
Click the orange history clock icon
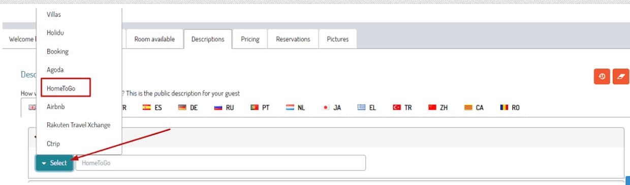pyautogui.click(x=602, y=76)
